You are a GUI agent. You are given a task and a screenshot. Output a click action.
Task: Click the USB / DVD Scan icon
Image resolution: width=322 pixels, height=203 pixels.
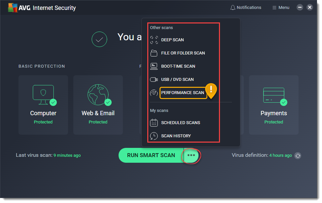pos(154,79)
